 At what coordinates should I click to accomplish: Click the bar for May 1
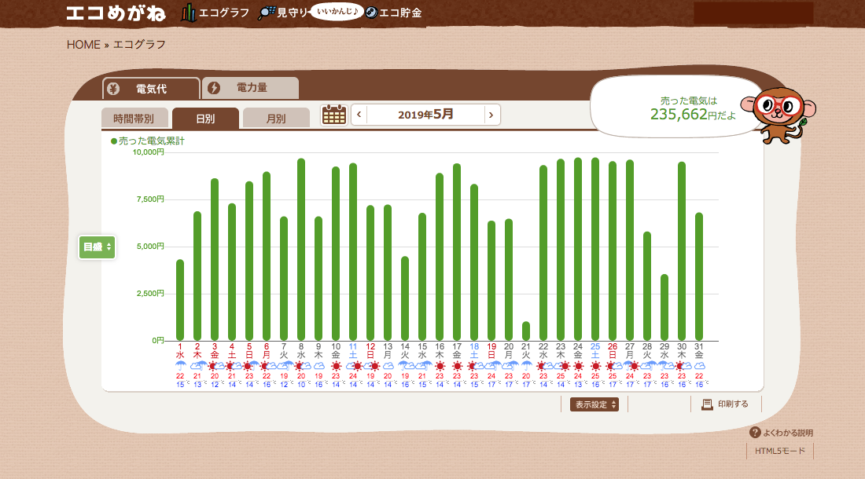click(180, 300)
